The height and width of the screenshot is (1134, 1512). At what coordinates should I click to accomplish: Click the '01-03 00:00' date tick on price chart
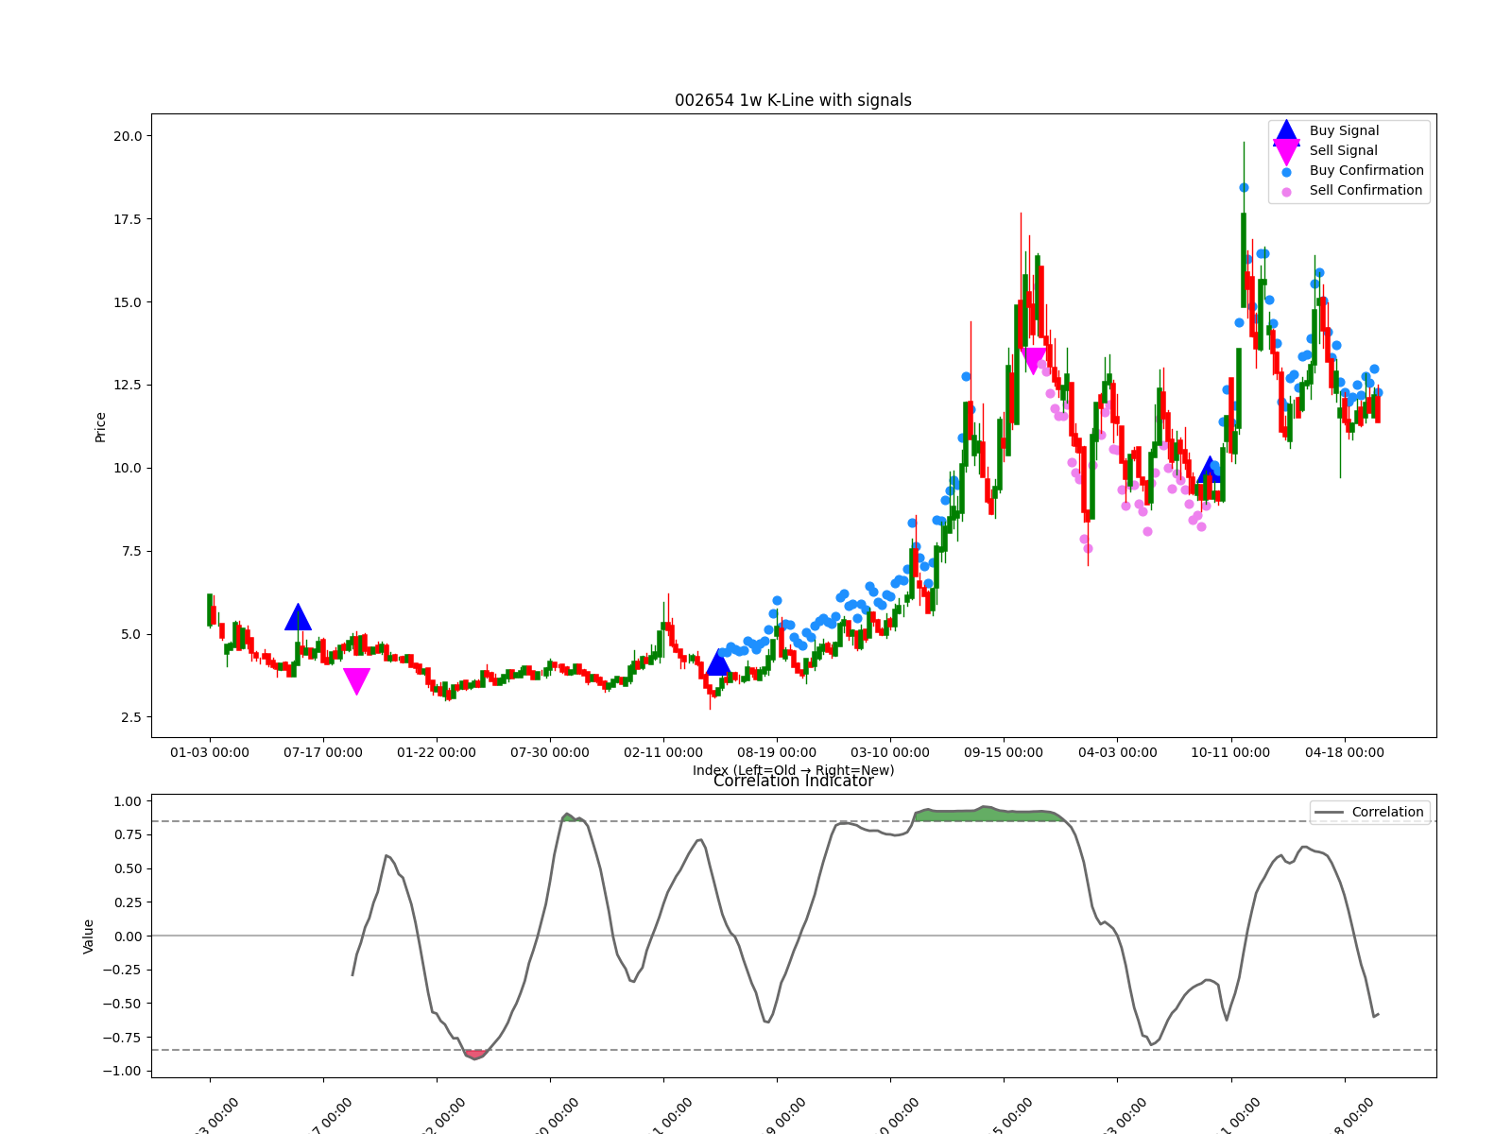click(x=210, y=753)
